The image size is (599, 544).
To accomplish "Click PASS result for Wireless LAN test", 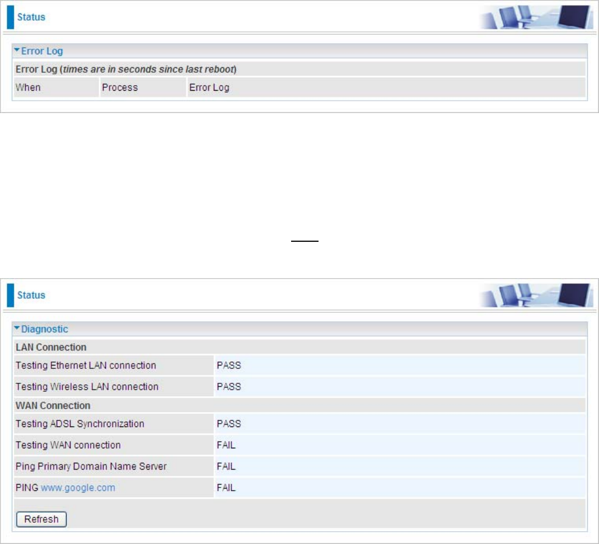I will (x=229, y=387).
